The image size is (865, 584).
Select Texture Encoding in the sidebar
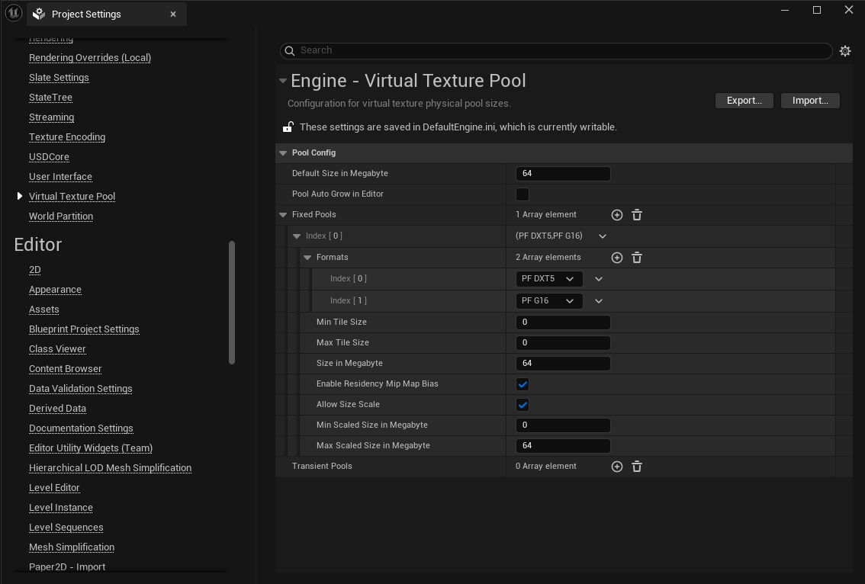click(x=67, y=137)
